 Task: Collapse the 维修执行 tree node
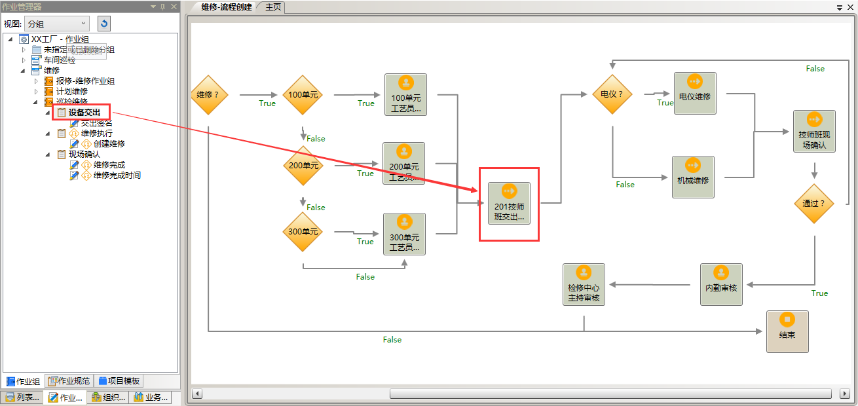point(48,134)
